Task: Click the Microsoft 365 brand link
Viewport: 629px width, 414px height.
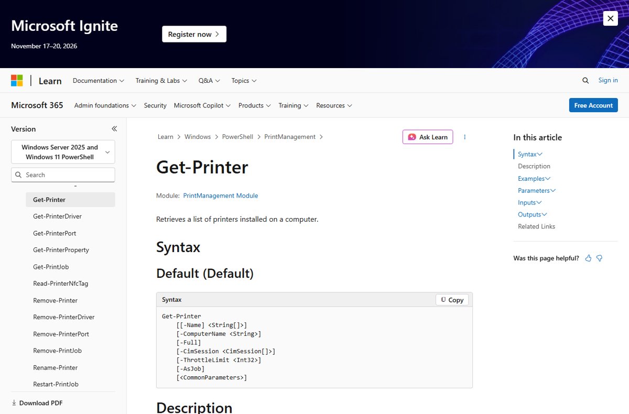Action: [37, 105]
